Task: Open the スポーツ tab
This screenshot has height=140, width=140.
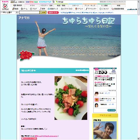Action: [x=75, y=5]
